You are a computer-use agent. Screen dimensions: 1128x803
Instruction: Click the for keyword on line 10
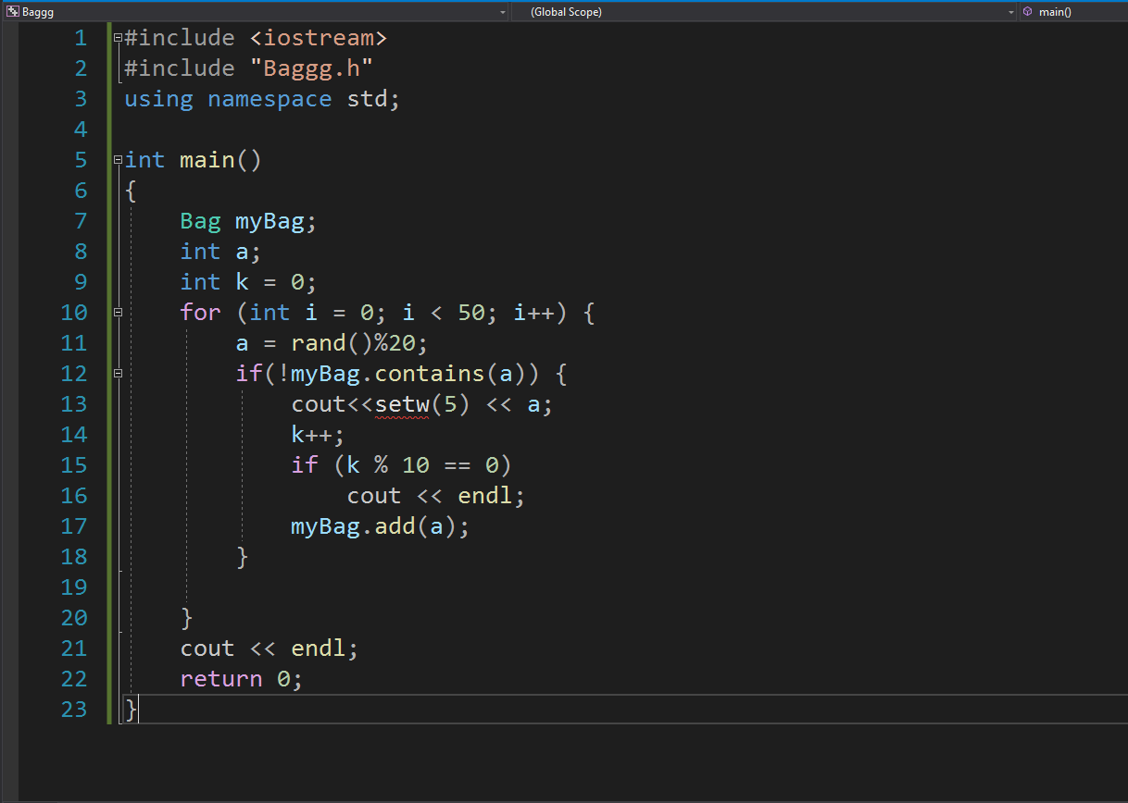(x=201, y=313)
